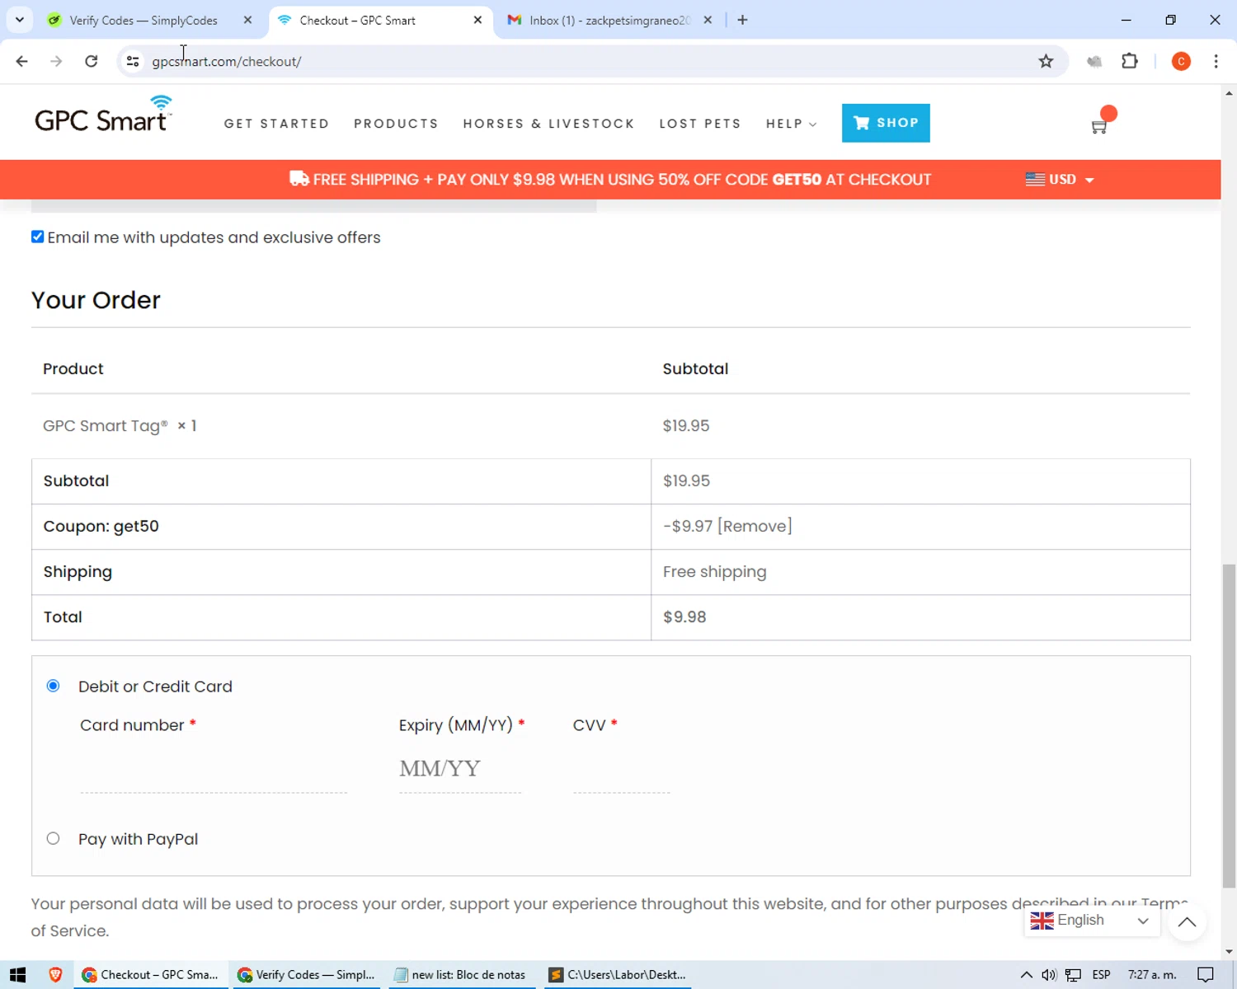This screenshot has width=1237, height=989.
Task: Show hidden system tray icons
Action: click(1026, 975)
